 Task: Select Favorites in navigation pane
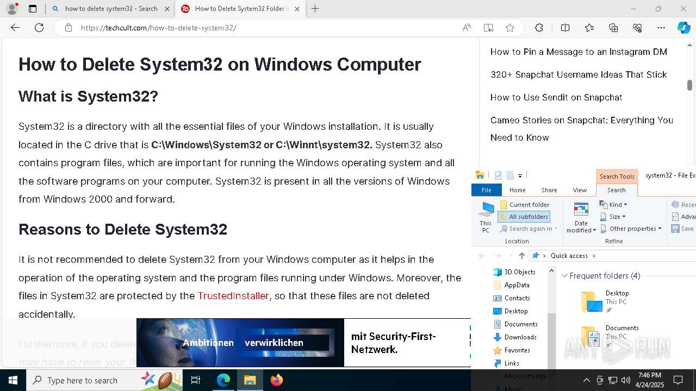pyautogui.click(x=512, y=350)
